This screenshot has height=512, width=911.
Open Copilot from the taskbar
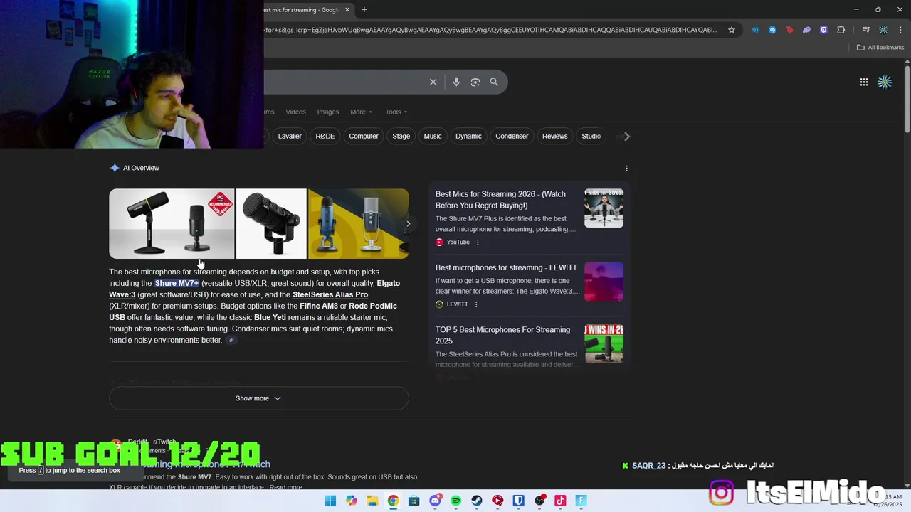(x=352, y=501)
